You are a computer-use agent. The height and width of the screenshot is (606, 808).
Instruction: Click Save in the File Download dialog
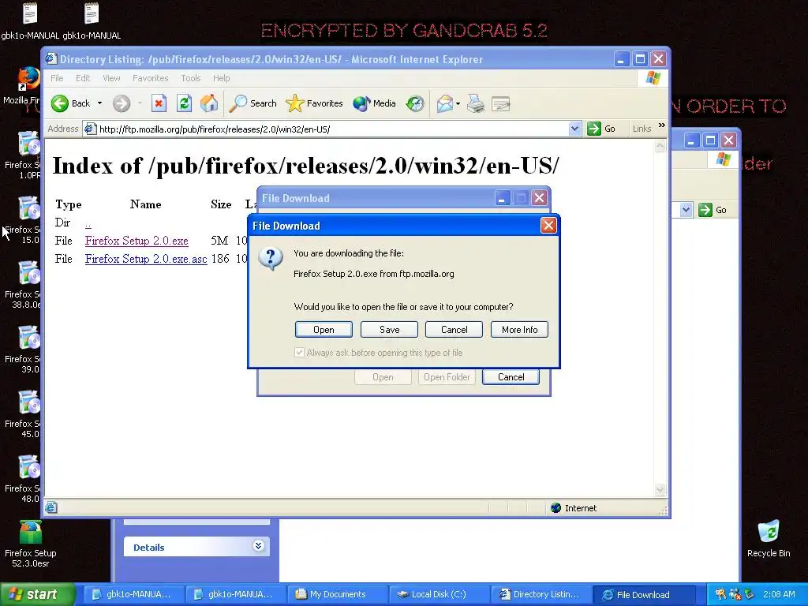coord(389,330)
